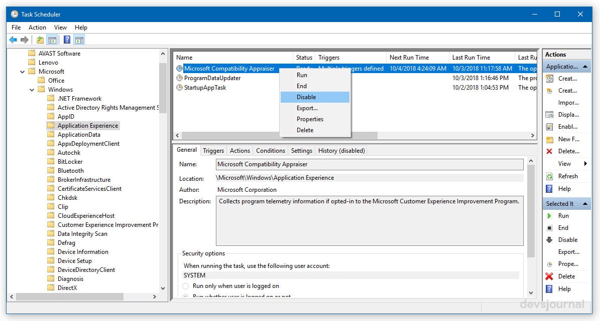Click the clock icon beside StartupAppTask

(179, 88)
